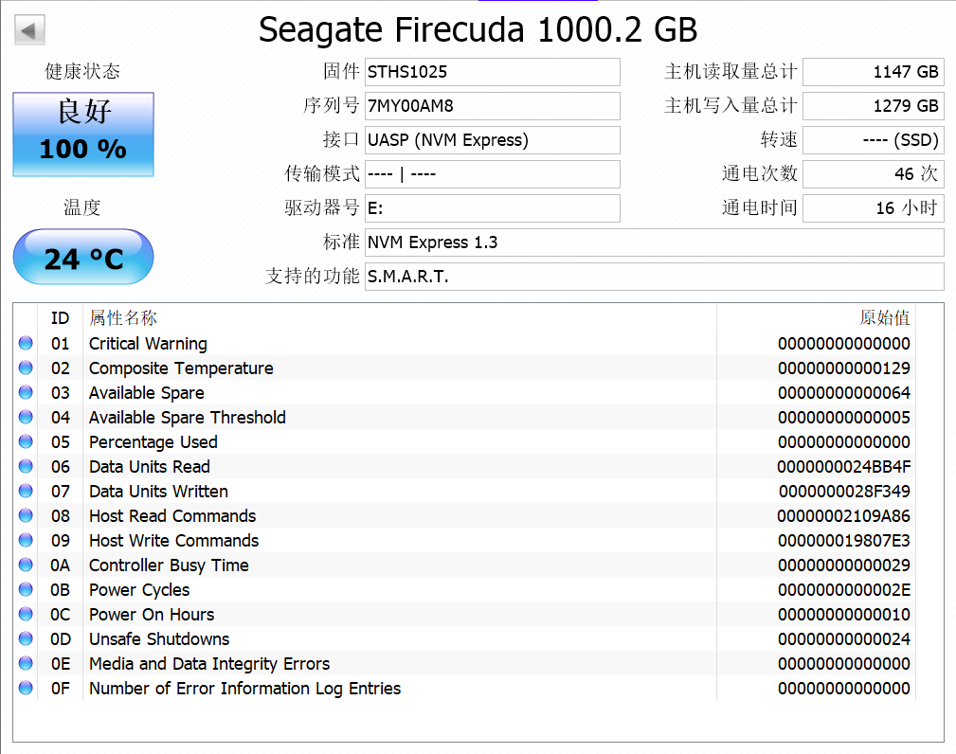This screenshot has height=754, width=956.
Task: Click the status dot for Available Spare Threshold
Action: pyautogui.click(x=26, y=417)
